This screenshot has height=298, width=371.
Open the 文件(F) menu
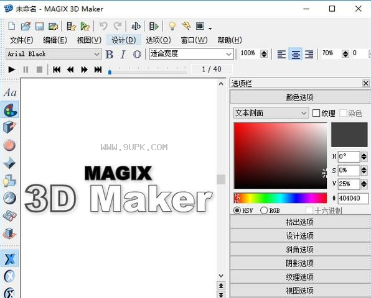point(22,40)
